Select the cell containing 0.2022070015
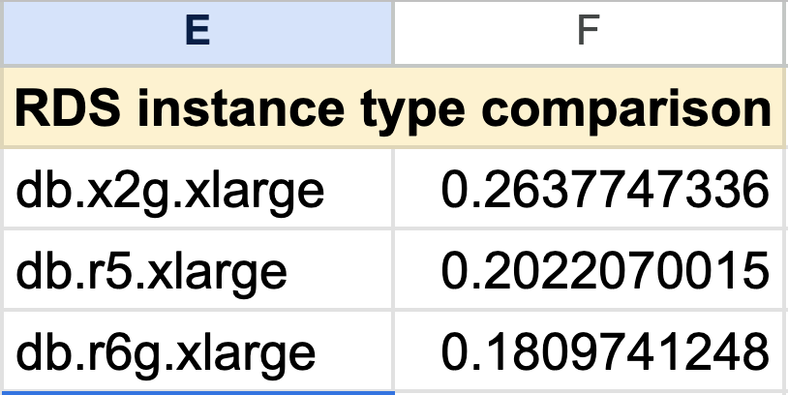The width and height of the screenshot is (788, 395). (x=589, y=270)
